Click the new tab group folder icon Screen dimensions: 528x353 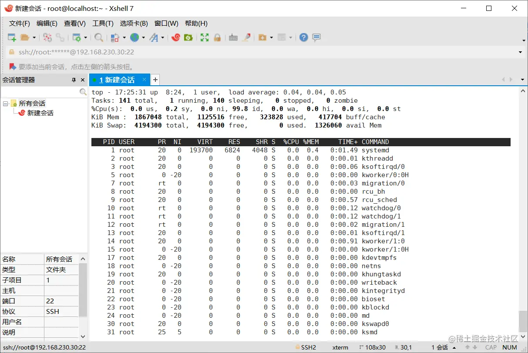click(262, 38)
